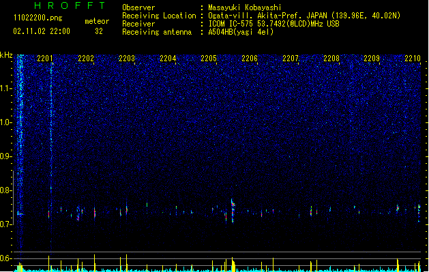Image resolution: width=429 pixels, height=272 pixels.
Task: Click the 2207 time marker
Action: point(291,58)
